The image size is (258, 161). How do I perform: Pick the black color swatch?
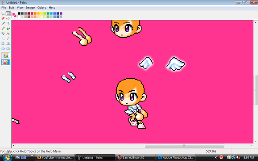[x=19, y=13]
